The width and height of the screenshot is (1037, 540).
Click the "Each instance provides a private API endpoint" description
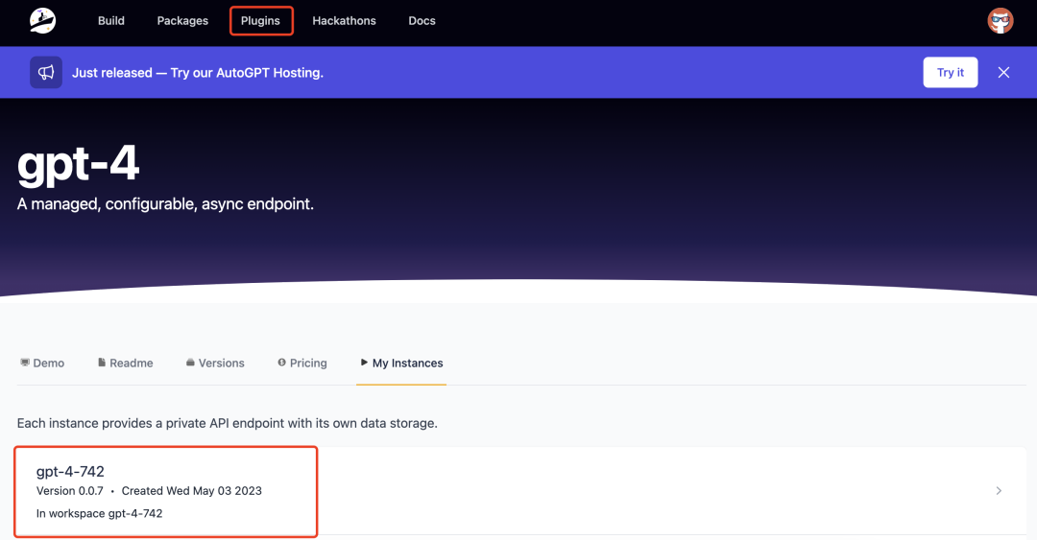coord(228,423)
